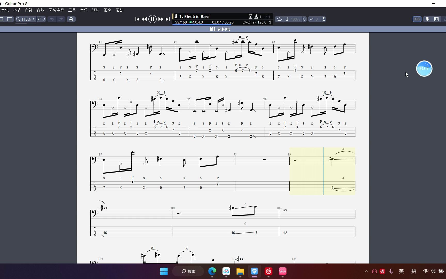Image resolution: width=446 pixels, height=279 pixels.
Task: Open the 音效 (Effects) menu
Action: coord(41,10)
